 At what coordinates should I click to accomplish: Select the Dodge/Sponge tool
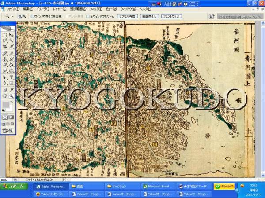[x=11, y=70]
